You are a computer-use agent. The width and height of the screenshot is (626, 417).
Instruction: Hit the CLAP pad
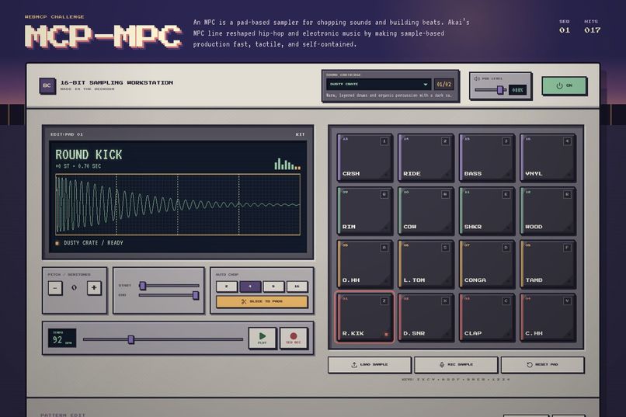pos(487,318)
